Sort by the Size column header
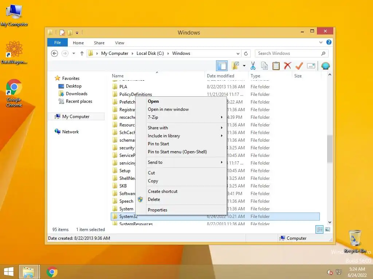The height and width of the screenshot is (279, 373). (x=306, y=76)
